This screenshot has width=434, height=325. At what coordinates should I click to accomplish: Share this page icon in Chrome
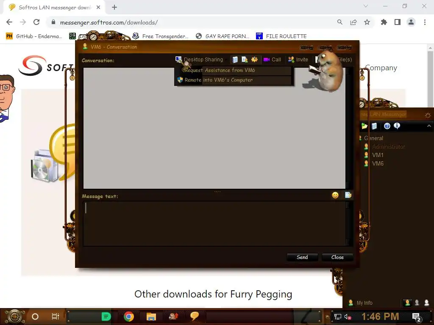click(x=353, y=22)
